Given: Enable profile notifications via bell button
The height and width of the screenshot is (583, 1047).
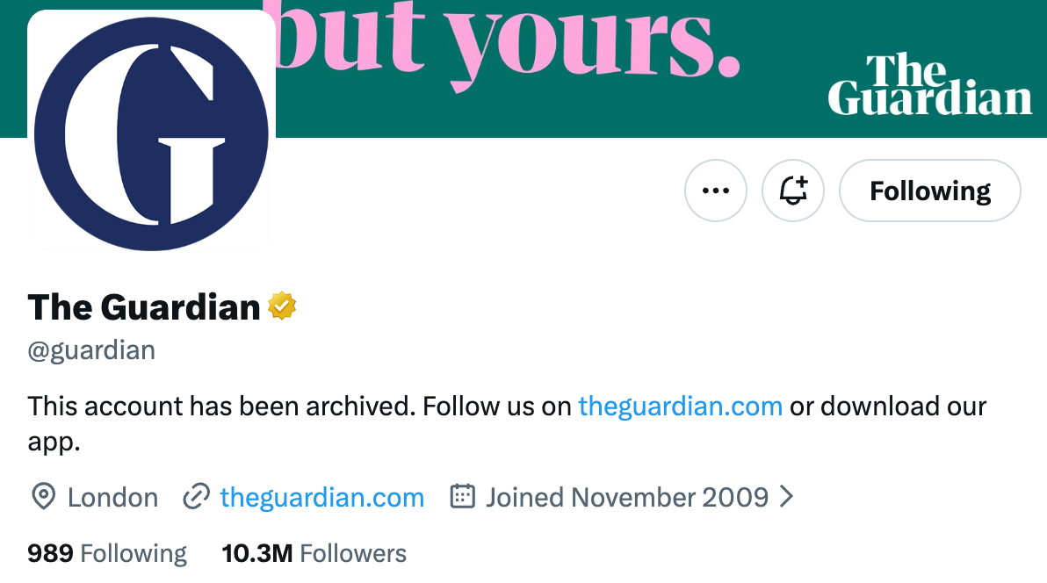Looking at the screenshot, I should pyautogui.click(x=792, y=190).
